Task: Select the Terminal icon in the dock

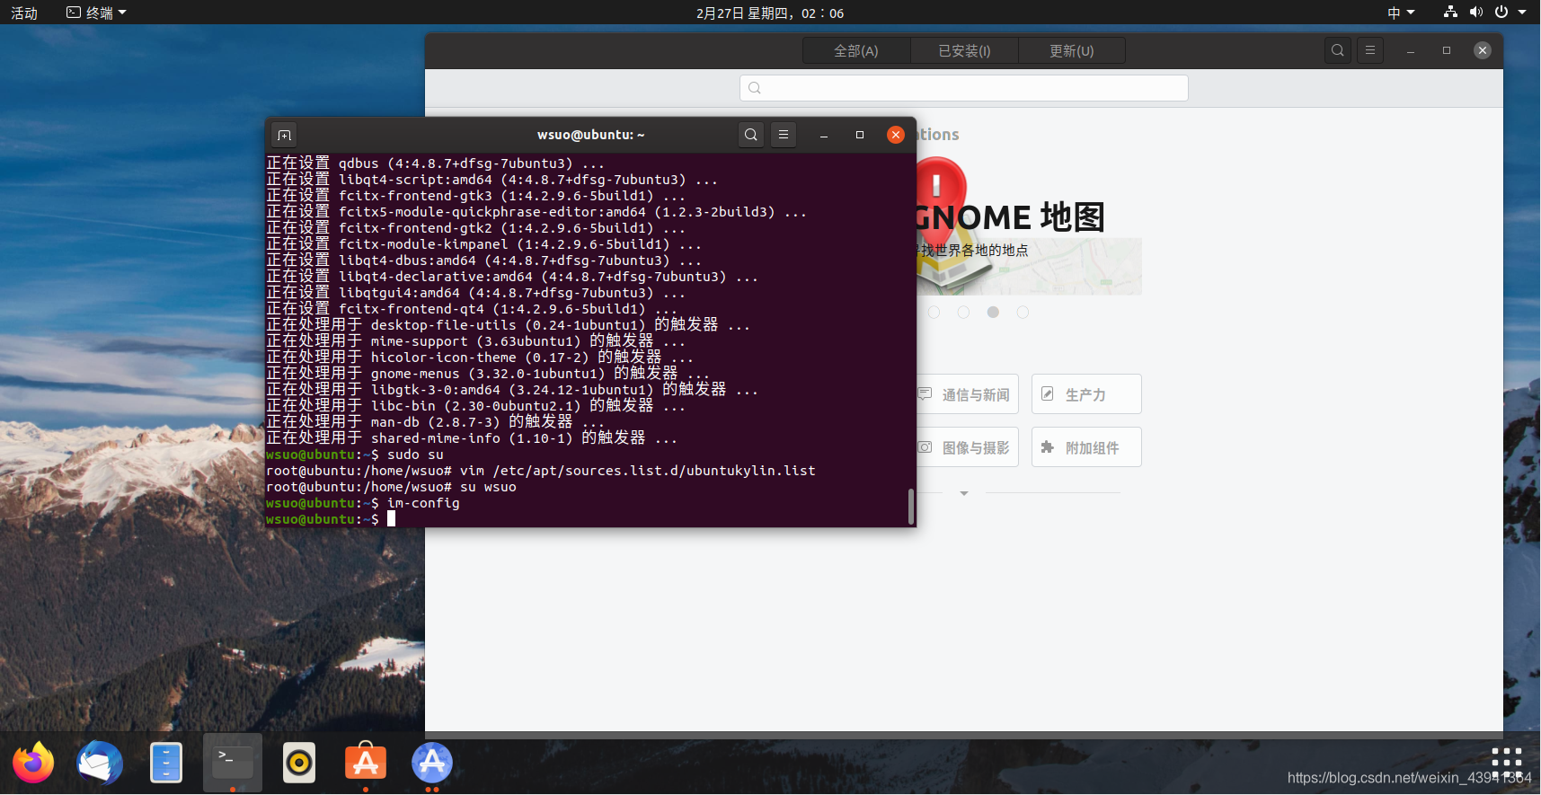Action: [x=233, y=763]
